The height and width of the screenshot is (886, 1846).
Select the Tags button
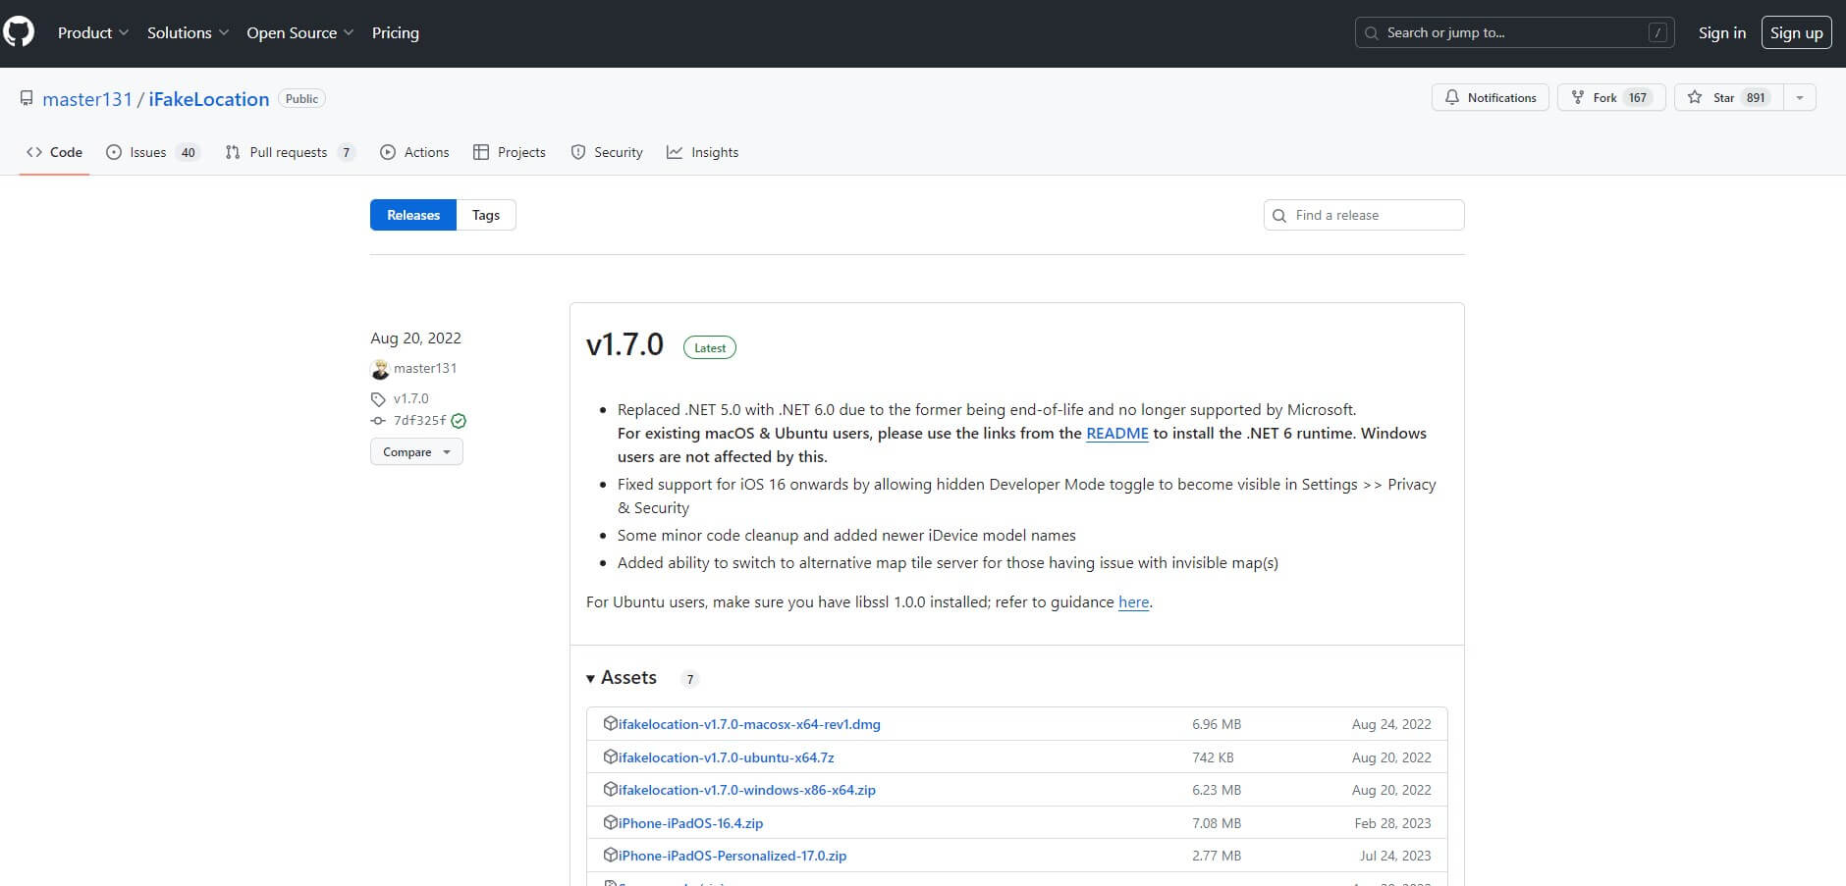[x=486, y=215]
